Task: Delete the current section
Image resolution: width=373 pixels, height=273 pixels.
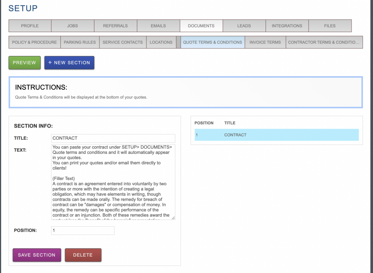Action: tap(83, 255)
